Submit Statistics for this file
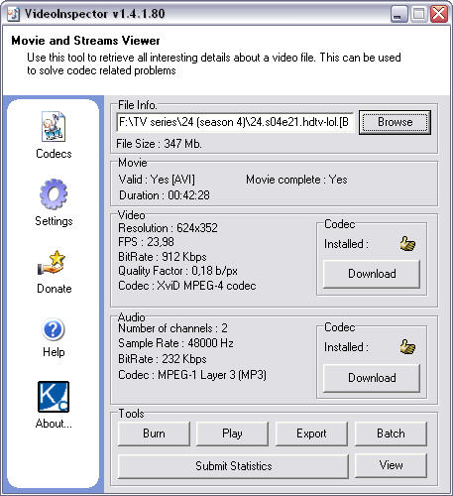This screenshot has width=453, height=496. click(233, 466)
